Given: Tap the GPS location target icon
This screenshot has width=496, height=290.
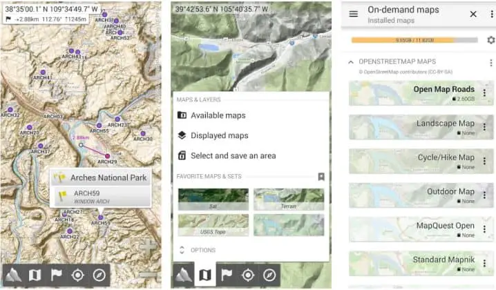Looking at the screenshot, I should [x=77, y=275].
